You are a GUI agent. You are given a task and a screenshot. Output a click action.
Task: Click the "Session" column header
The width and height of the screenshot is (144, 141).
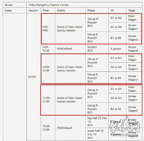click(x=34, y=10)
